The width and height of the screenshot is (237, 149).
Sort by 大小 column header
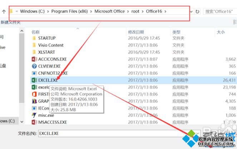pos(221,32)
